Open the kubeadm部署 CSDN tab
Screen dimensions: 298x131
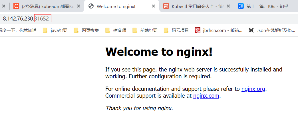tap(47, 6)
